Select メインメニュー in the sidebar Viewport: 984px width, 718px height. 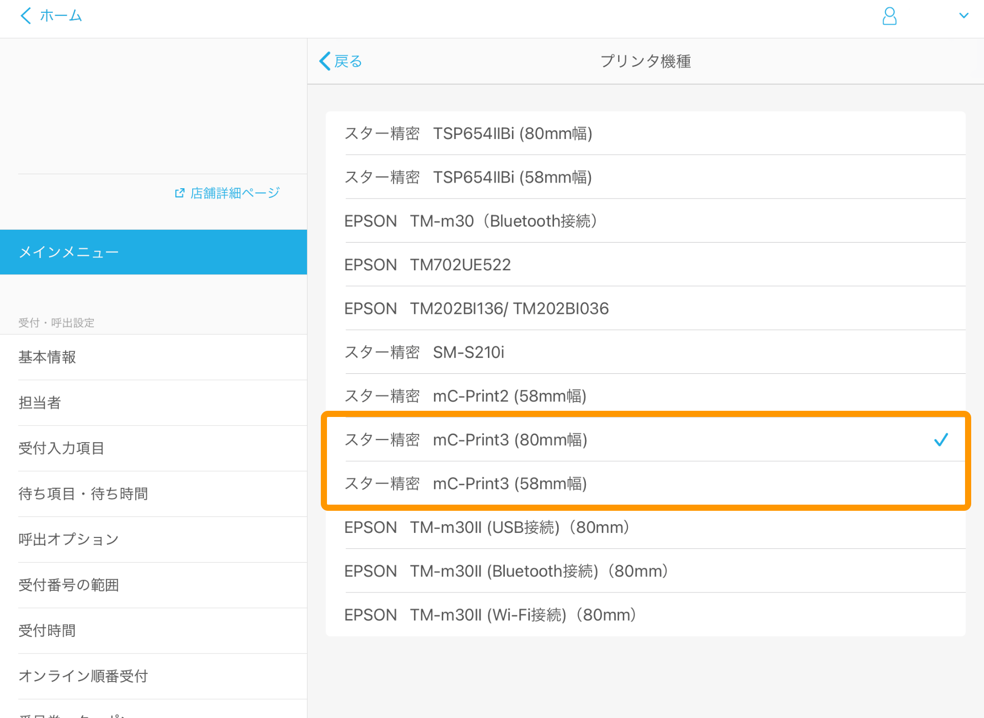(x=153, y=252)
